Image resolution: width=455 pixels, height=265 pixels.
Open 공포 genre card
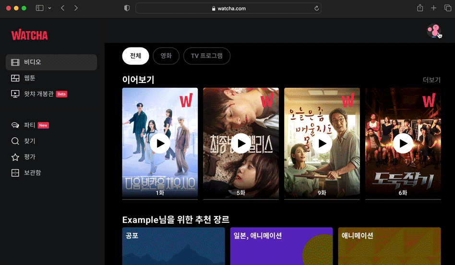pos(174,246)
